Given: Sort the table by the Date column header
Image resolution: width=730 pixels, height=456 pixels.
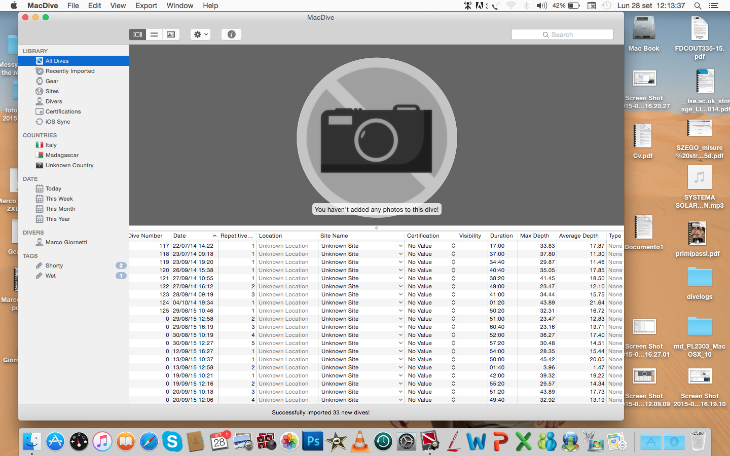Looking at the screenshot, I should pyautogui.click(x=193, y=236).
